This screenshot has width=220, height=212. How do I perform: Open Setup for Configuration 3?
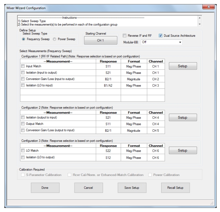[x=183, y=150]
